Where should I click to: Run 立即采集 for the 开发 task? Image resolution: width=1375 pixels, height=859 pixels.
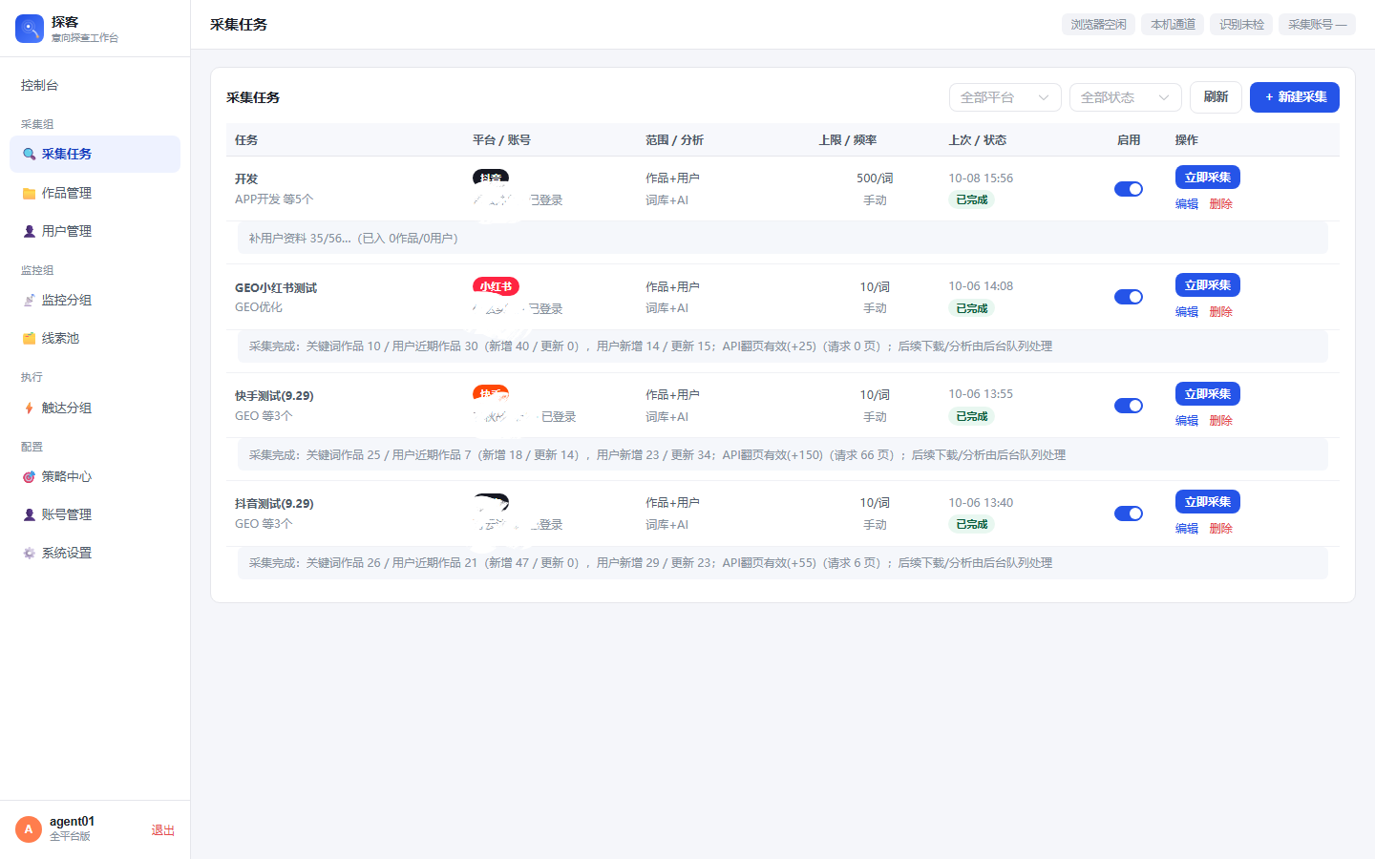1207,178
